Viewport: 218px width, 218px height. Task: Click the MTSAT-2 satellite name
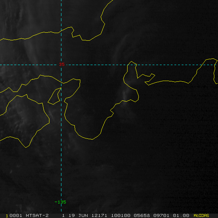(37, 215)
